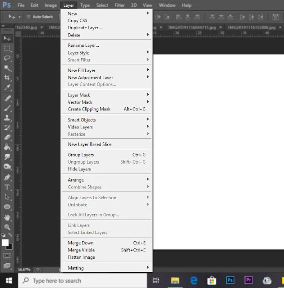Open Task View on taskbar
The height and width of the screenshot is (288, 284).
156,280
